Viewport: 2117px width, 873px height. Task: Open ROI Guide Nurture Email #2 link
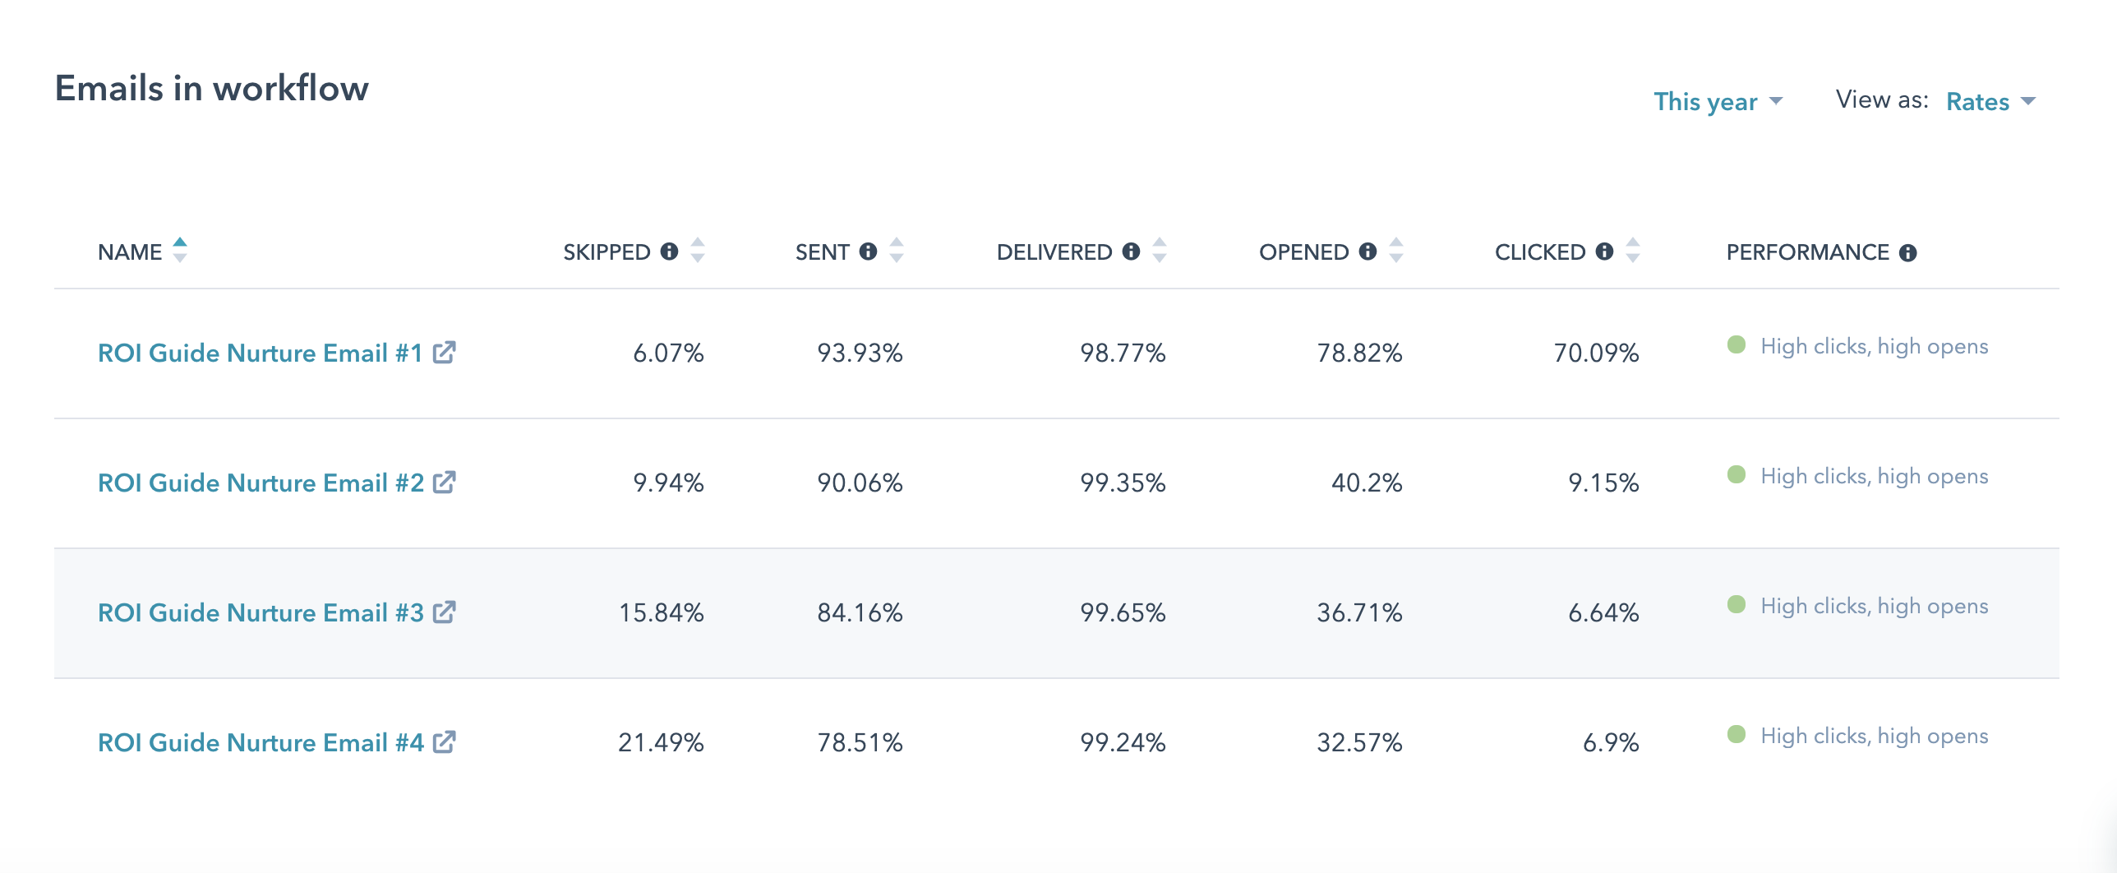pyautogui.click(x=261, y=483)
